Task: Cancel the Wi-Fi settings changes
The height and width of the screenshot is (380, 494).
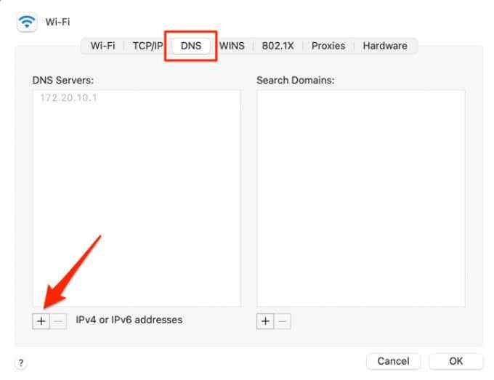Action: 393,361
